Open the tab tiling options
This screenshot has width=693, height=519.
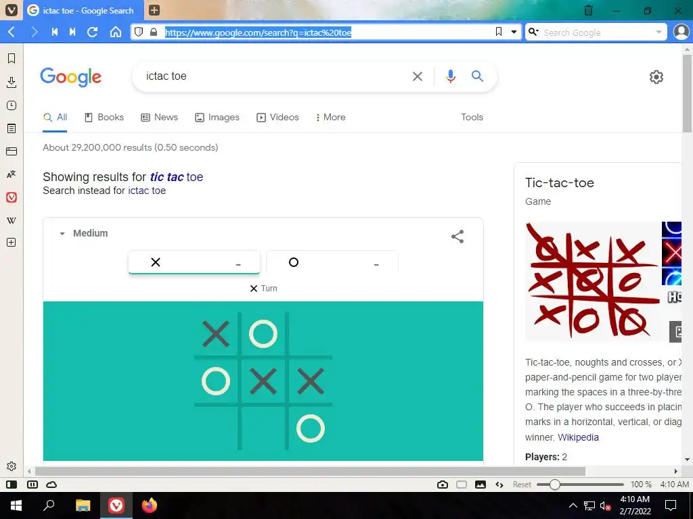[x=32, y=485]
